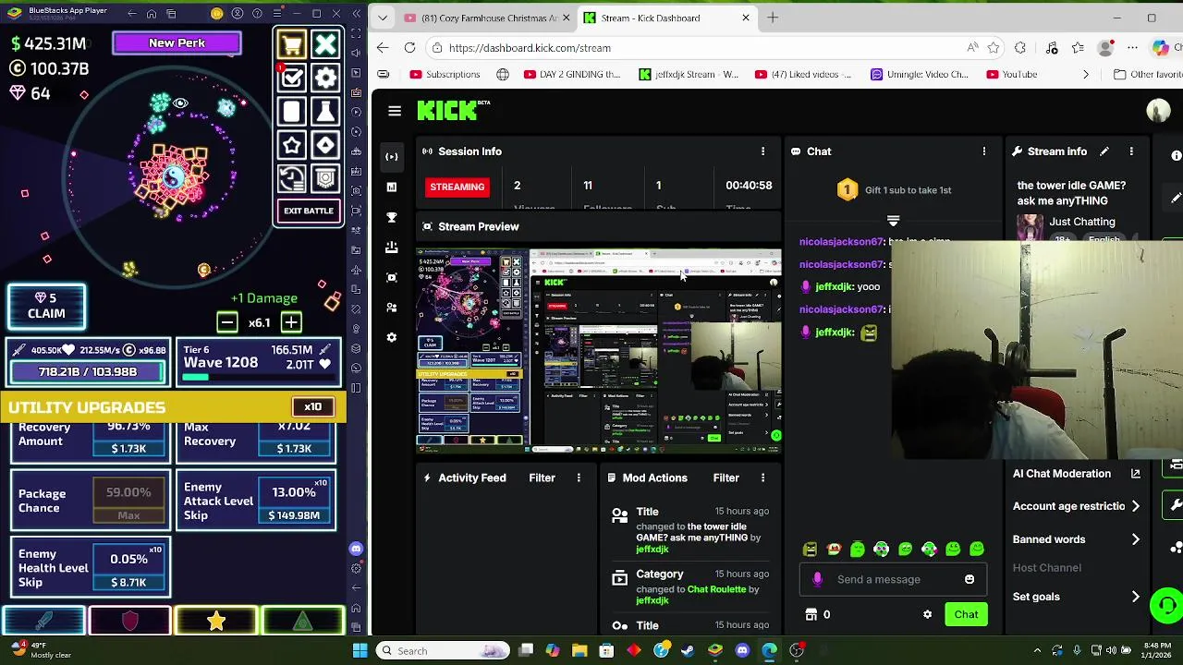Viewport: 1183px width, 665px height.
Task: Open Chat panel three-dot options
Action: pyautogui.click(x=984, y=151)
